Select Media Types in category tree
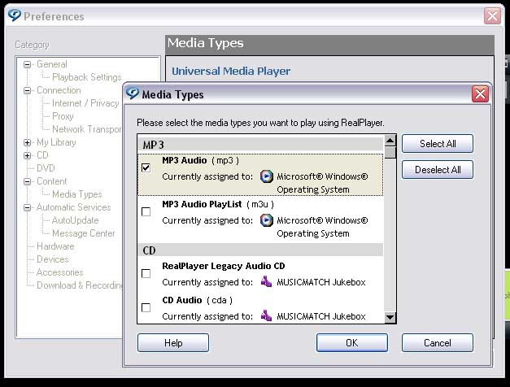The image size is (510, 387). coord(77,194)
